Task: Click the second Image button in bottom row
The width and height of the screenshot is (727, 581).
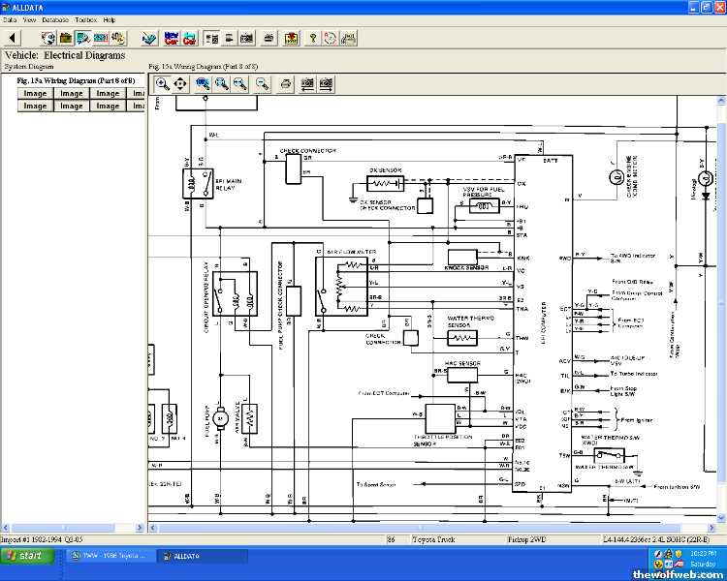Action: click(72, 106)
